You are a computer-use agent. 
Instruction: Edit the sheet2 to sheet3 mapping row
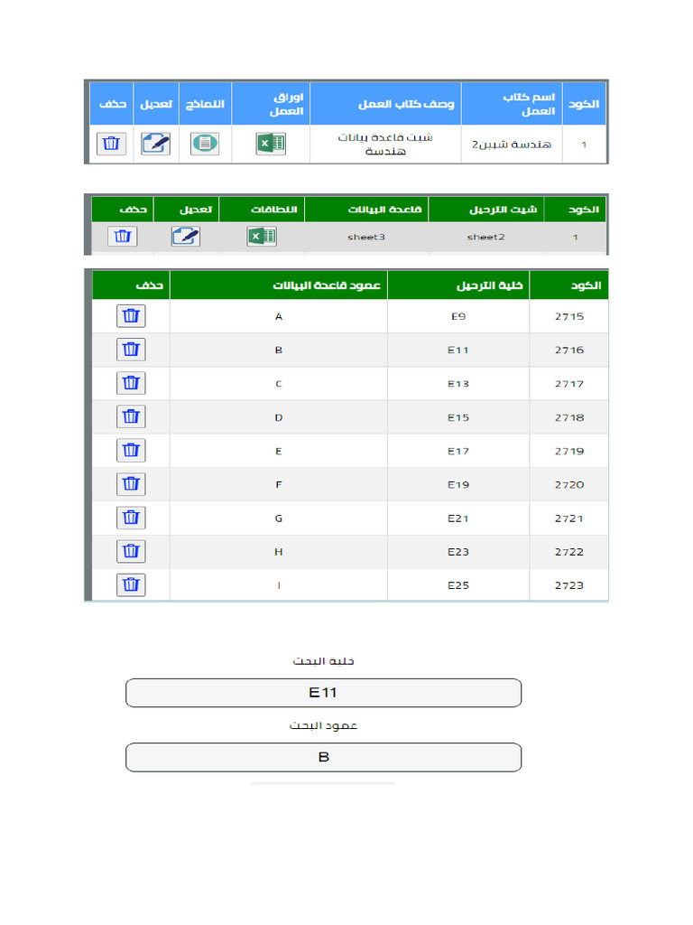[186, 237]
